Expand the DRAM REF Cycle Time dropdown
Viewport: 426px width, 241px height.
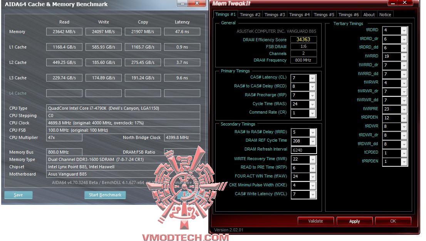pyautogui.click(x=313, y=141)
